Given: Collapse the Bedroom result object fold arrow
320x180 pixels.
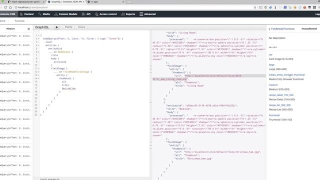Looking at the screenshot, I should (151, 102).
